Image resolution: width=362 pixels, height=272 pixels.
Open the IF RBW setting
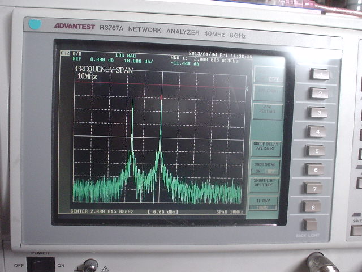coord(264,203)
